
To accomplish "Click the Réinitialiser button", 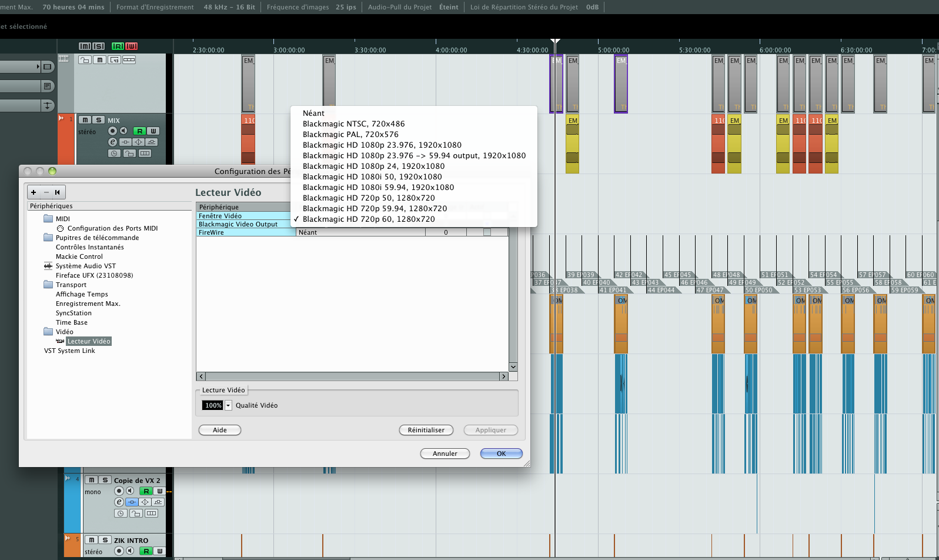I will coord(426,430).
